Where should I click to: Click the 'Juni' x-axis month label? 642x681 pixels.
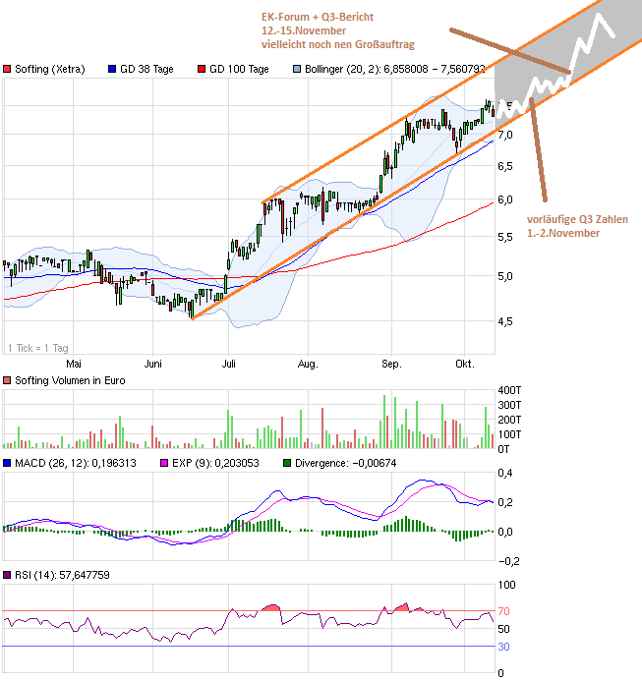[x=153, y=364]
